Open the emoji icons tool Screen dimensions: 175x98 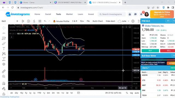(x=4, y=64)
